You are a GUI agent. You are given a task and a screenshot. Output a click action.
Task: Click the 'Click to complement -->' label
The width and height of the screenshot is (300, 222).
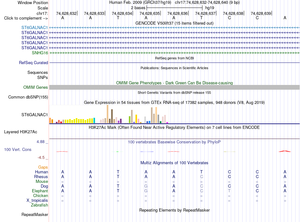tap(26, 18)
